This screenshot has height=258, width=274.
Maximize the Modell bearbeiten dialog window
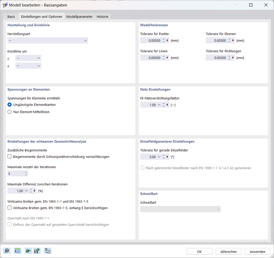251,5
